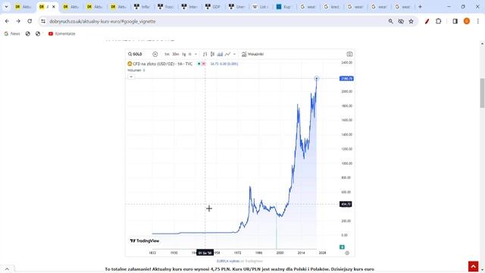Click the crossed-eye tracking protection icon
This screenshot has width=485, height=273.
[401, 21]
